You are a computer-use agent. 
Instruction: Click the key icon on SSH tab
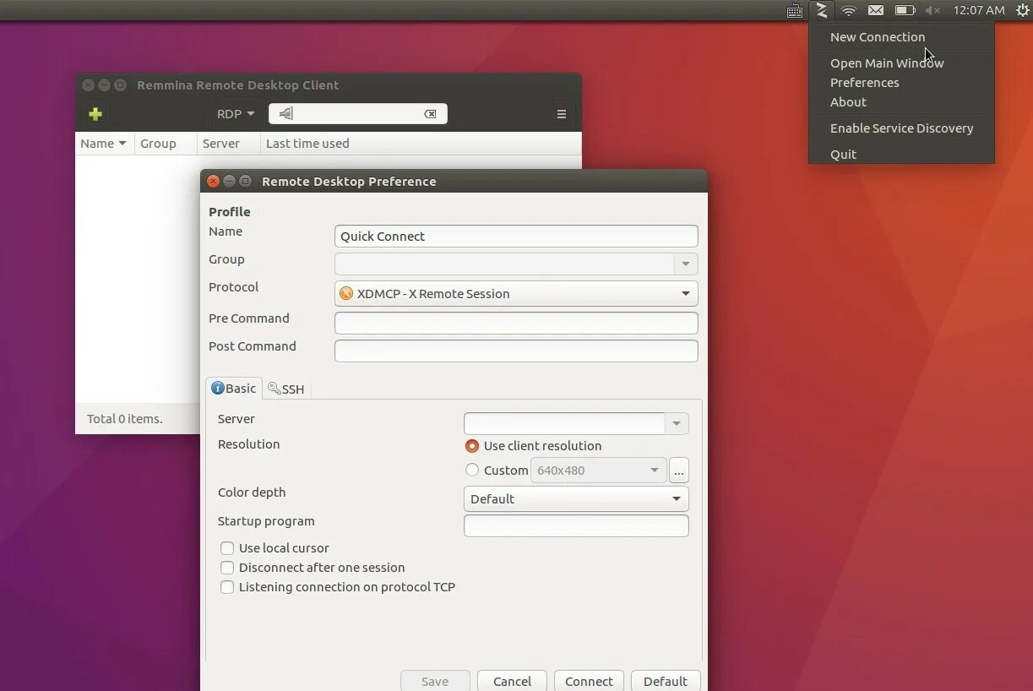pyautogui.click(x=274, y=389)
